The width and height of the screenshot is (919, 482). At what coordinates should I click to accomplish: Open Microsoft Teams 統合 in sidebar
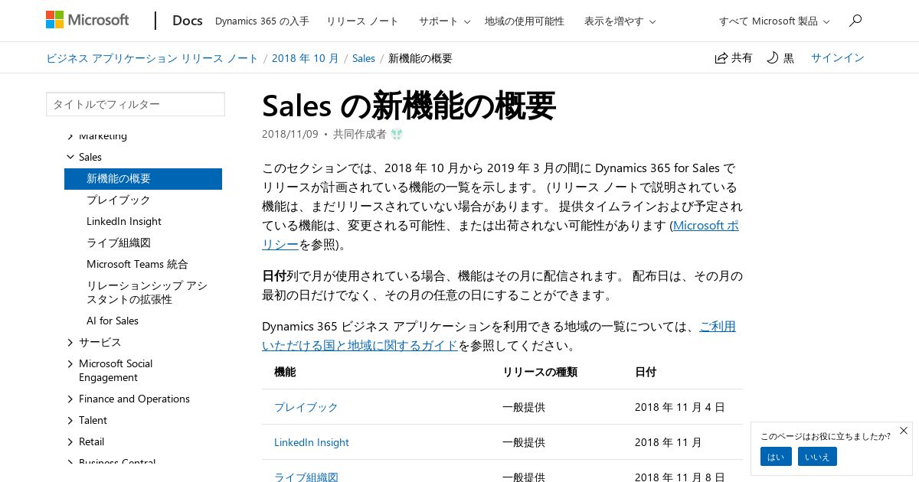(137, 264)
